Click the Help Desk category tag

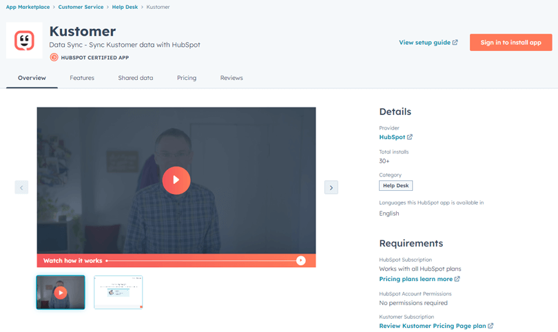coord(395,186)
